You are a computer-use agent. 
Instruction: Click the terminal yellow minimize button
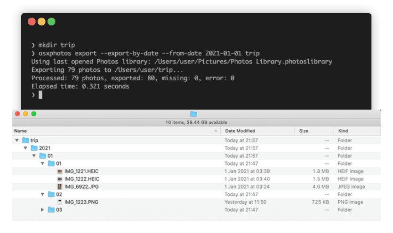click(x=41, y=22)
